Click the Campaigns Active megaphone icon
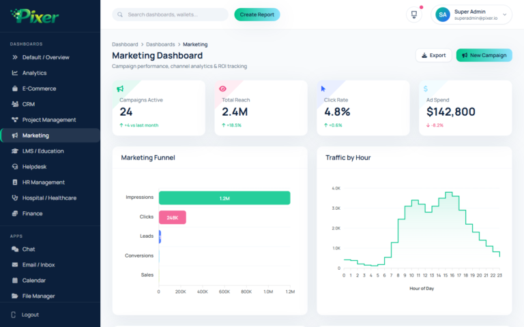The height and width of the screenshot is (327, 524). [120, 89]
